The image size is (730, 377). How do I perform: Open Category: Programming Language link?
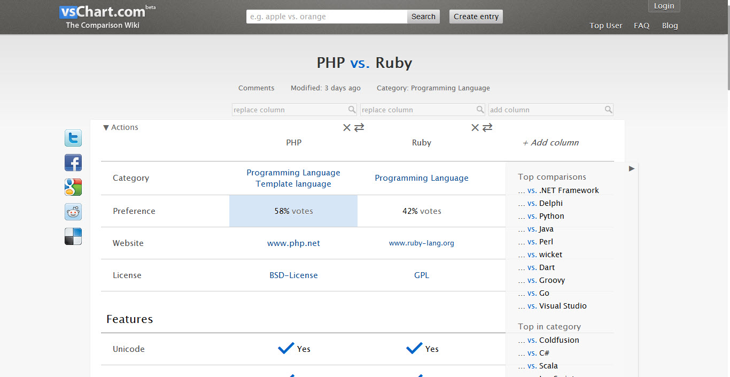[433, 88]
